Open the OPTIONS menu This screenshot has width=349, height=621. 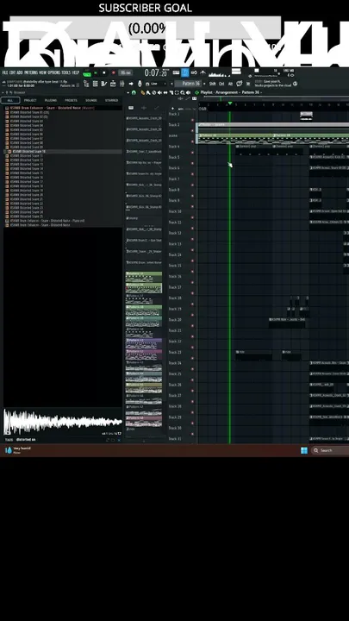tap(53, 72)
